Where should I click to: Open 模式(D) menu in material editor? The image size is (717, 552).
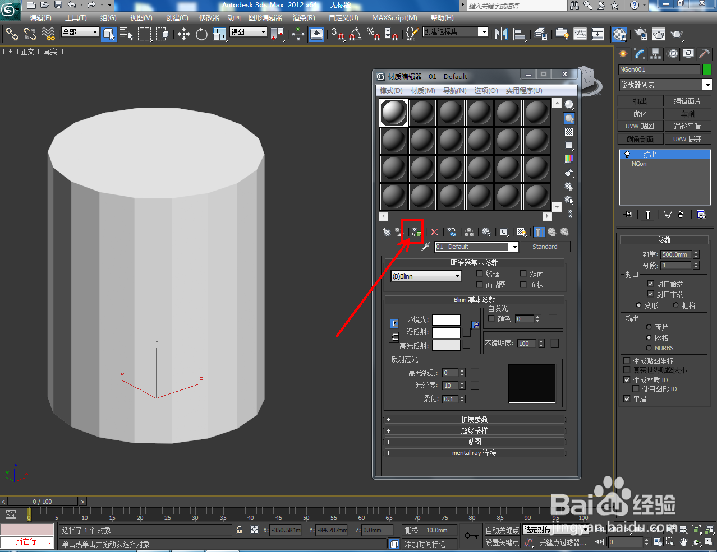(391, 90)
